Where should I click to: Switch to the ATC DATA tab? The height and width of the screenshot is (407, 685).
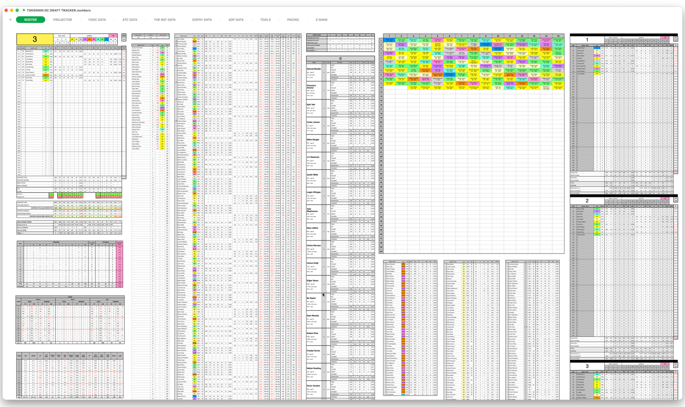[x=130, y=20]
